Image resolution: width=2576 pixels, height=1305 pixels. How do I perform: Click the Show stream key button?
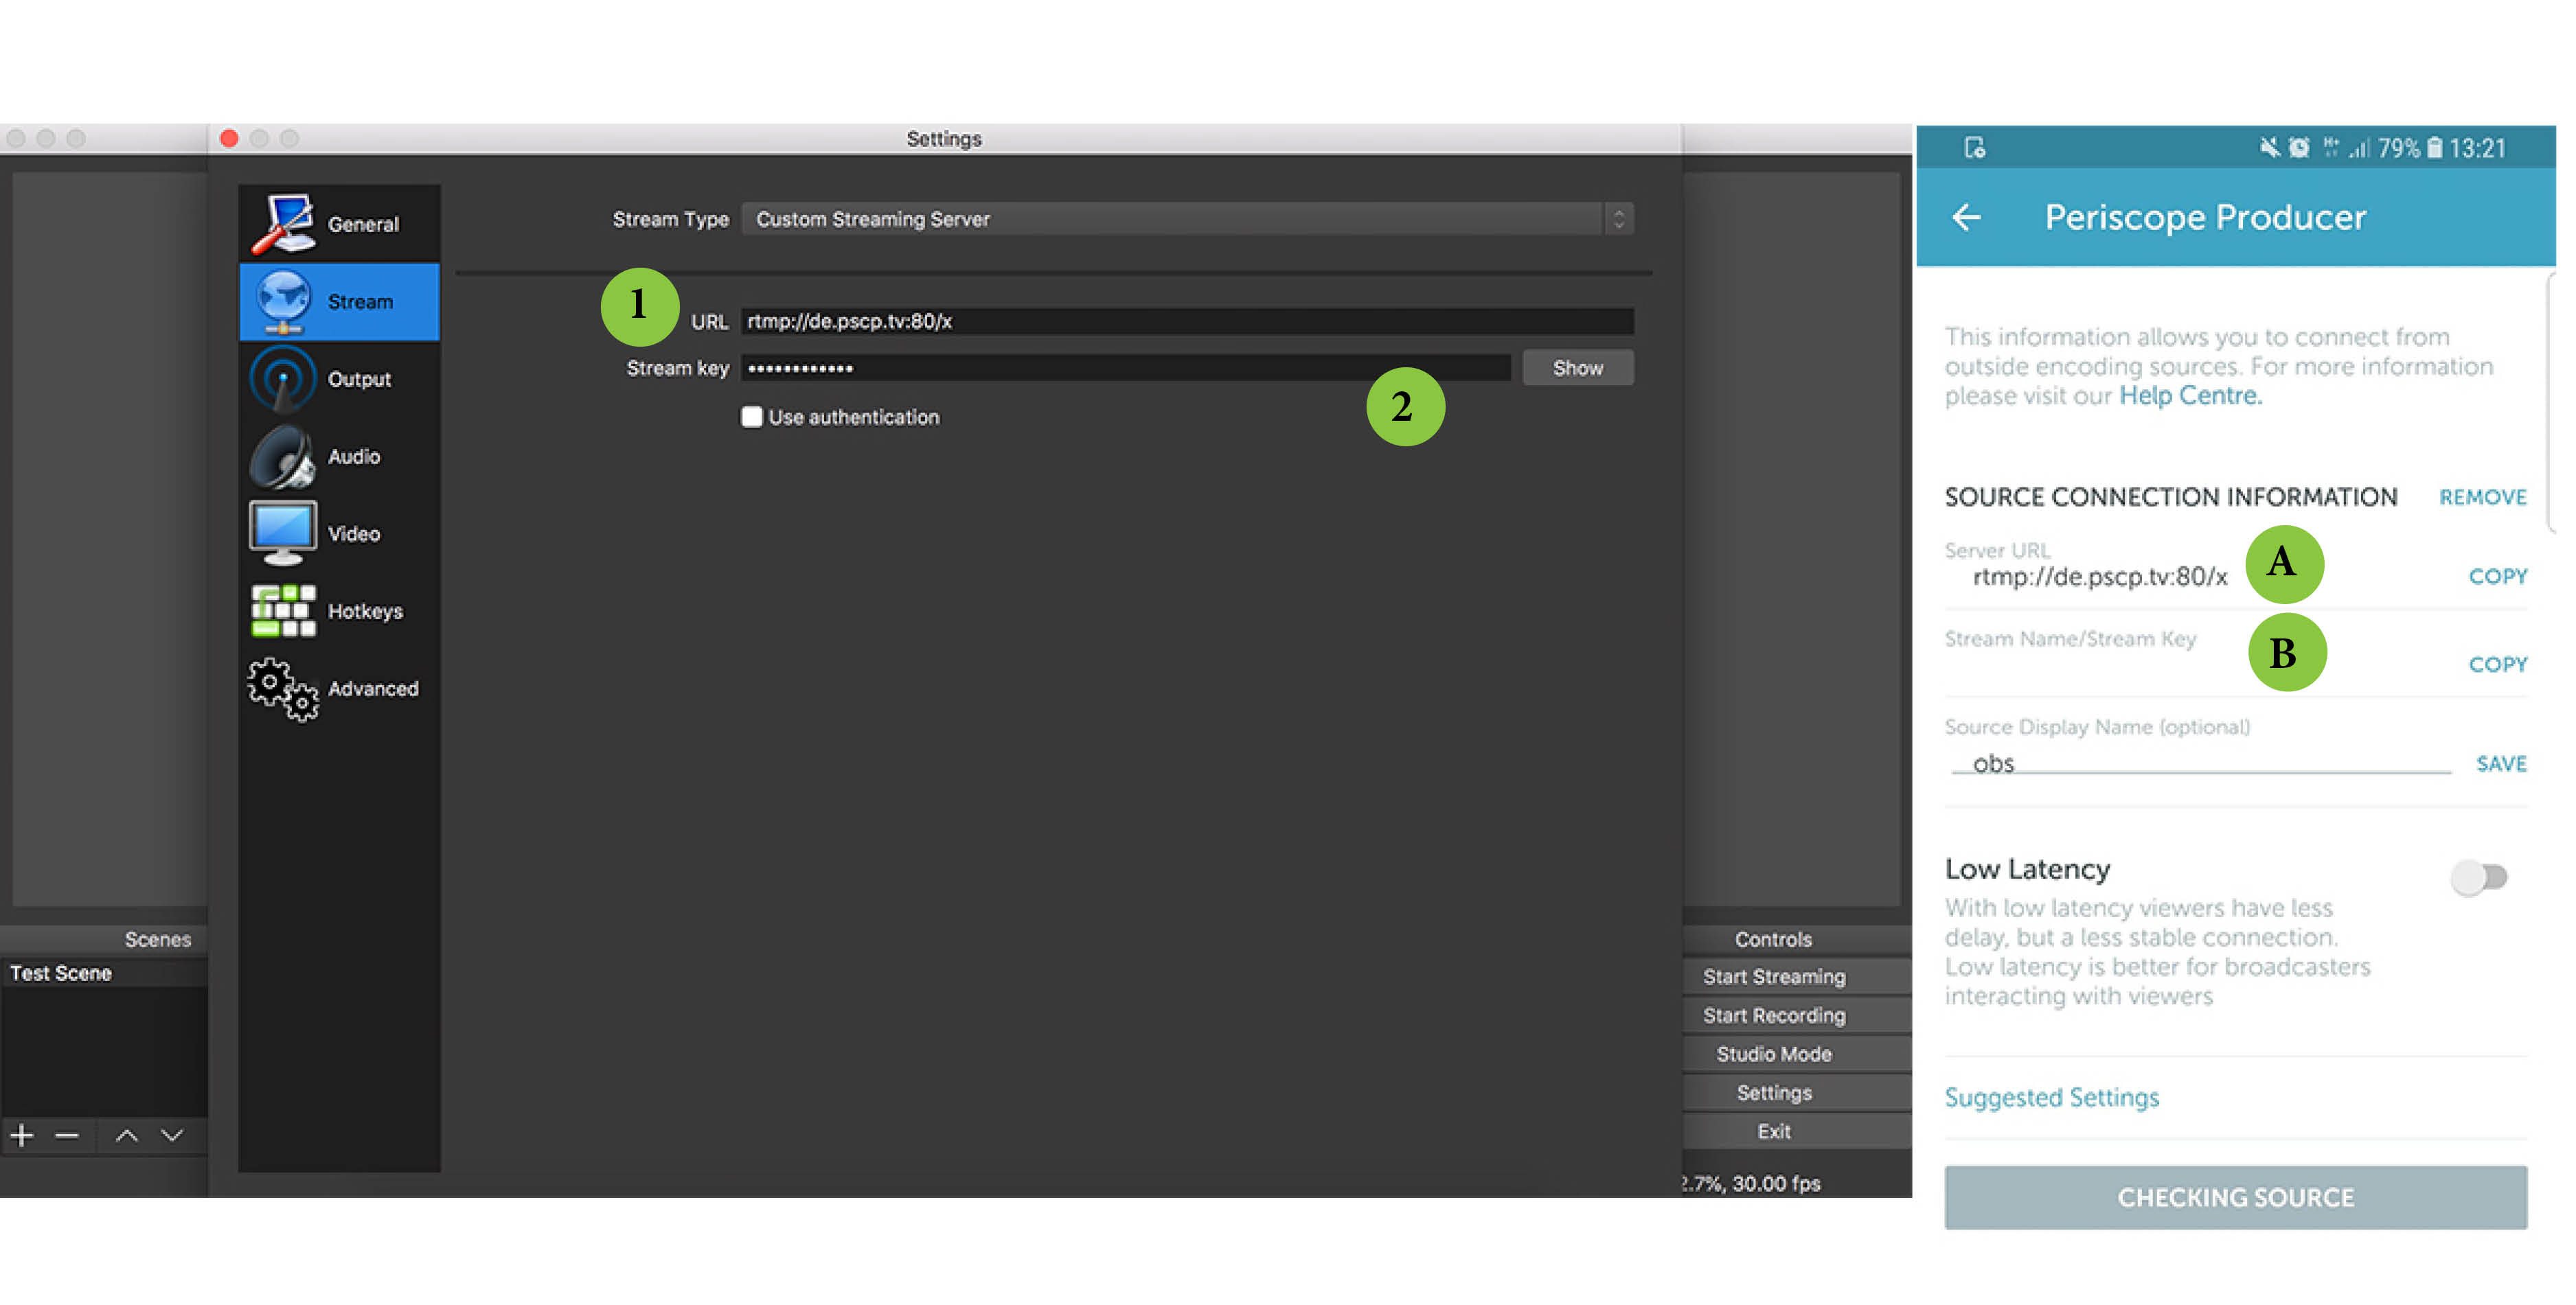click(x=1577, y=368)
